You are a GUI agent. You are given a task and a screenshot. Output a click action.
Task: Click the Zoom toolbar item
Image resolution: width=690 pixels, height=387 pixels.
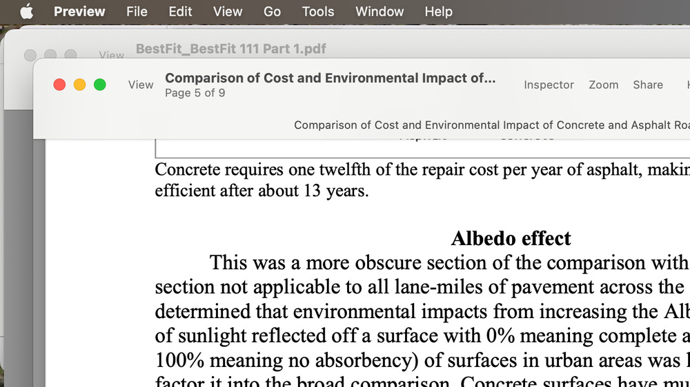coord(603,85)
